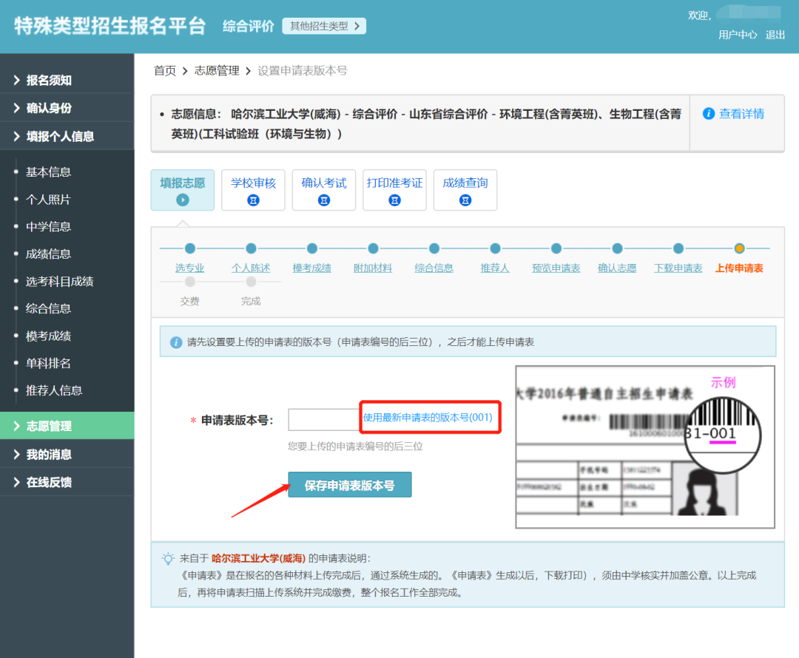Screen dimensions: 799x658
Task: Open 中学信息 in the sidebar
Action: pyautogui.click(x=48, y=227)
